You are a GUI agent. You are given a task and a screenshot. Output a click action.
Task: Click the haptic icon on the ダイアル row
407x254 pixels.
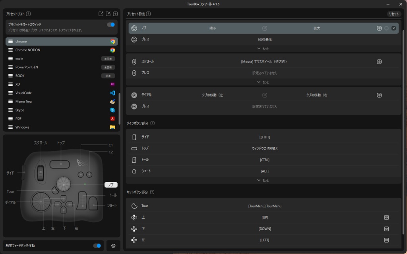(x=379, y=95)
